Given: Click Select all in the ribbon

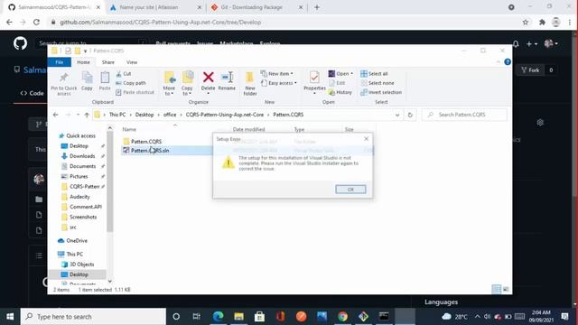Looking at the screenshot, I should 374,74.
